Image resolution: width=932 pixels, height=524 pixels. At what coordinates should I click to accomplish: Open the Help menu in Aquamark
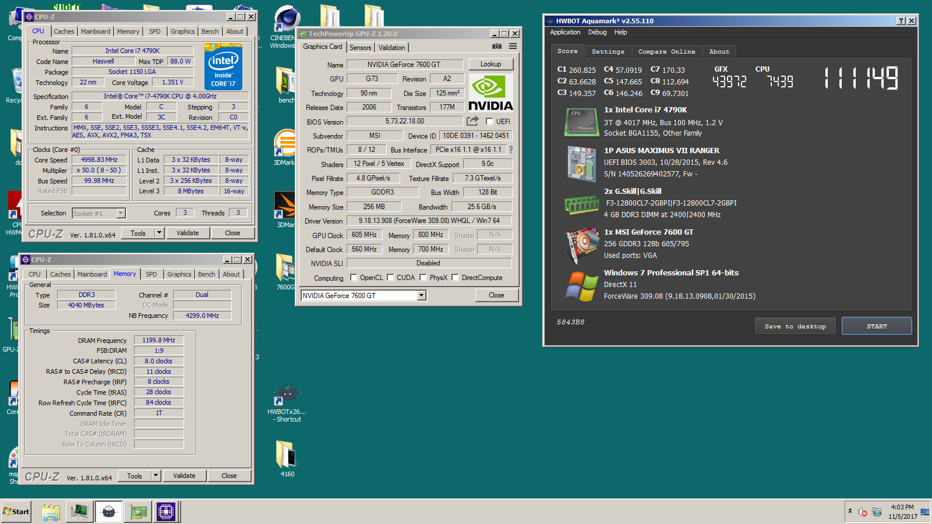tap(621, 32)
